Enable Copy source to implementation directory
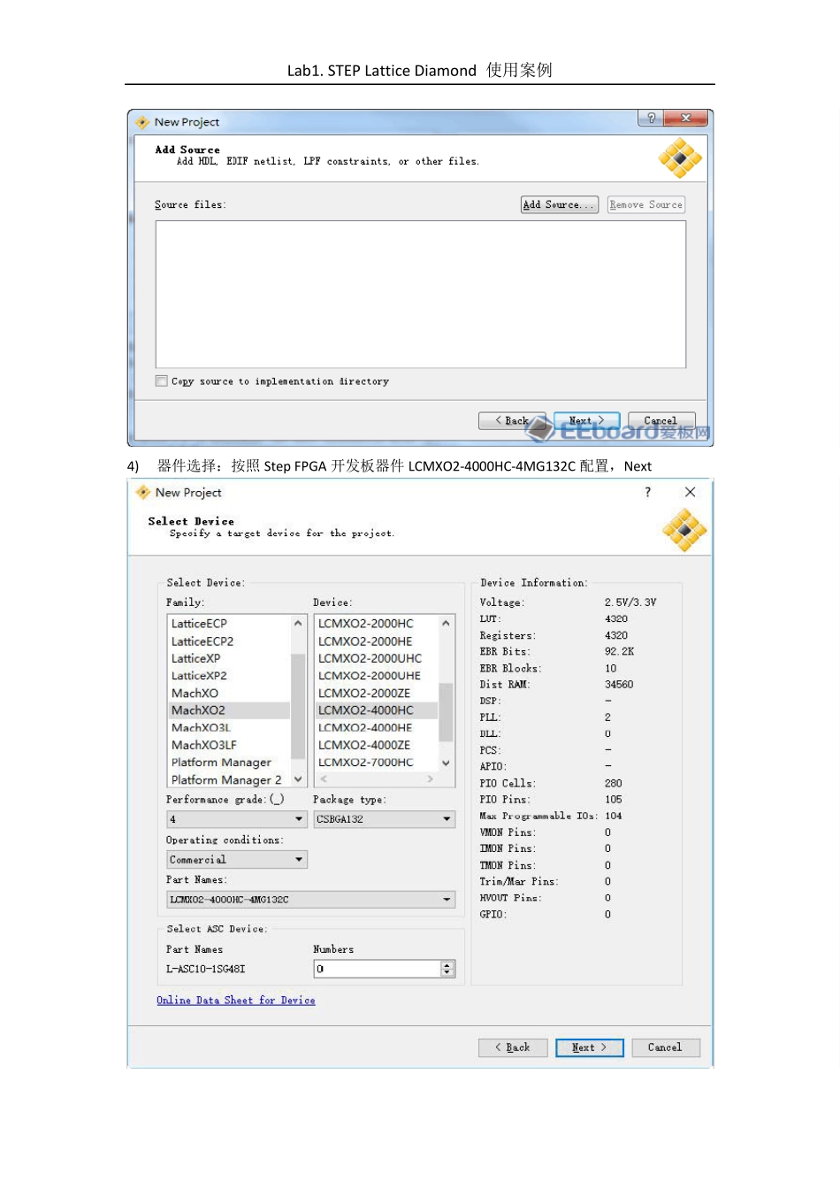Screen dimensions: 840x1189 coord(162,381)
